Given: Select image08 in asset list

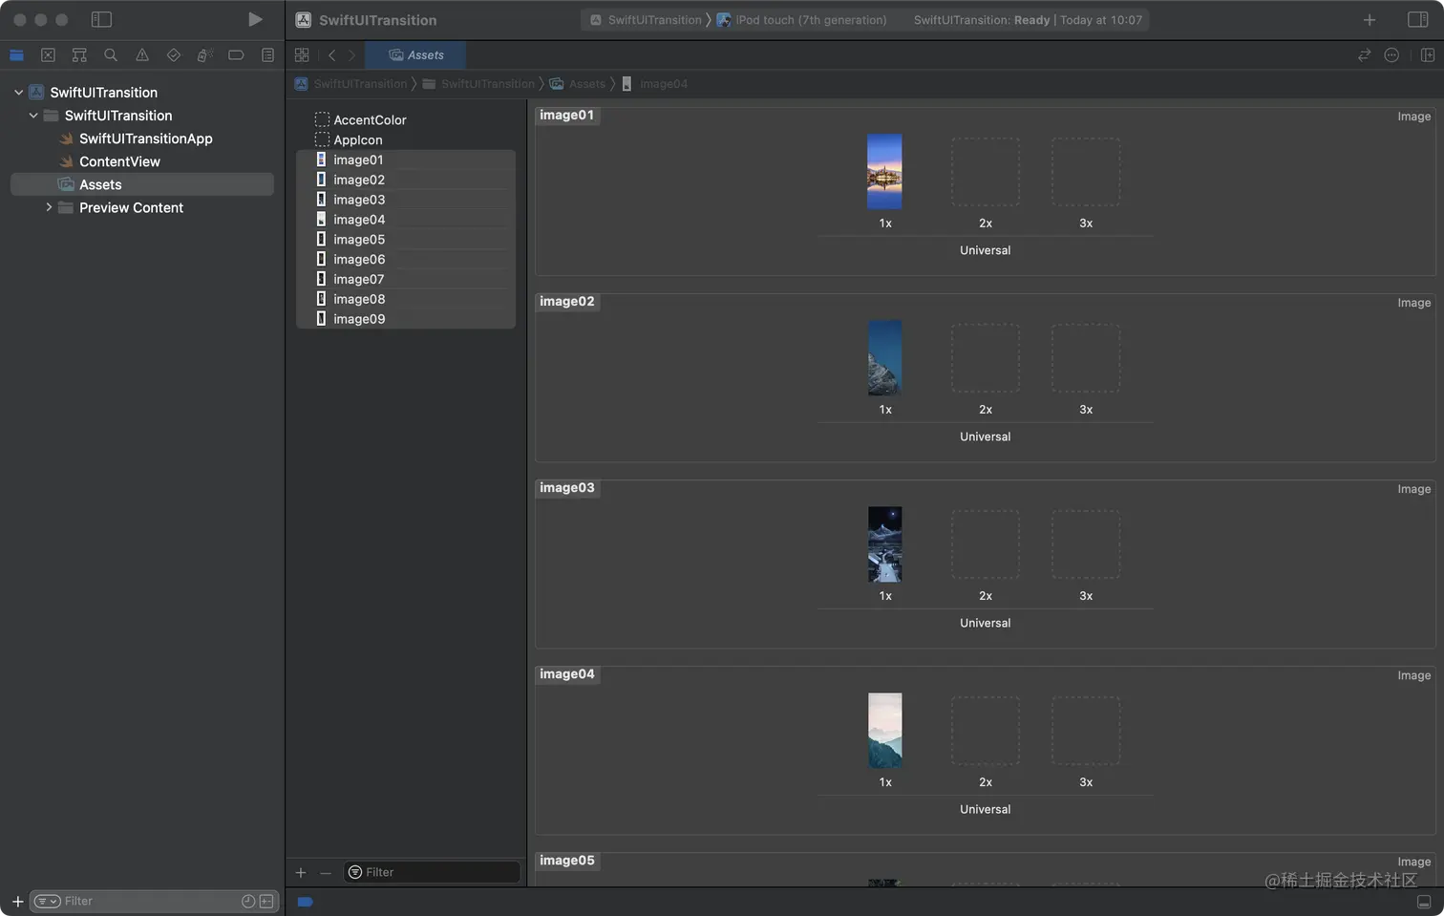Looking at the screenshot, I should [x=406, y=299].
